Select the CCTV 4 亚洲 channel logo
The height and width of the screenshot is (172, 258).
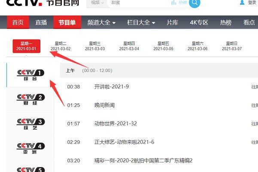[30, 148]
